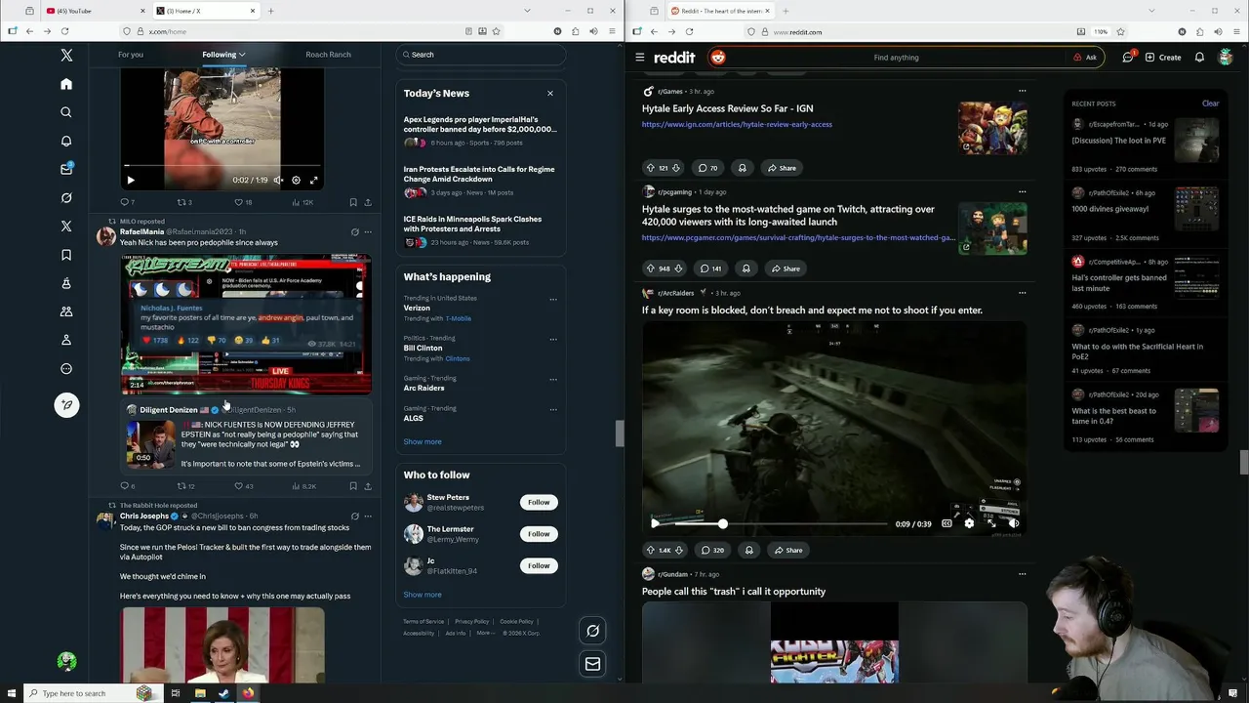This screenshot has width=1249, height=703.
Task: Open Grok floating button on X
Action: [x=592, y=631]
